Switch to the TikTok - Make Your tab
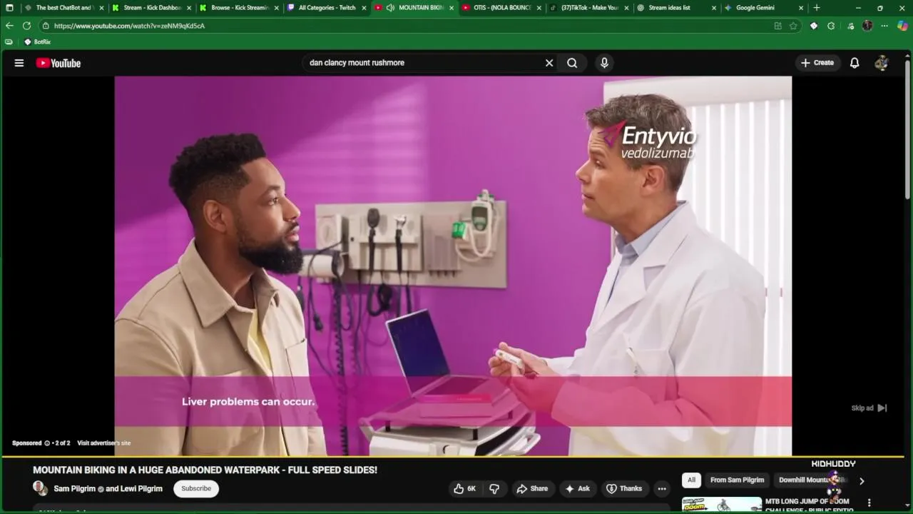Image resolution: width=913 pixels, height=514 pixels. point(589,8)
